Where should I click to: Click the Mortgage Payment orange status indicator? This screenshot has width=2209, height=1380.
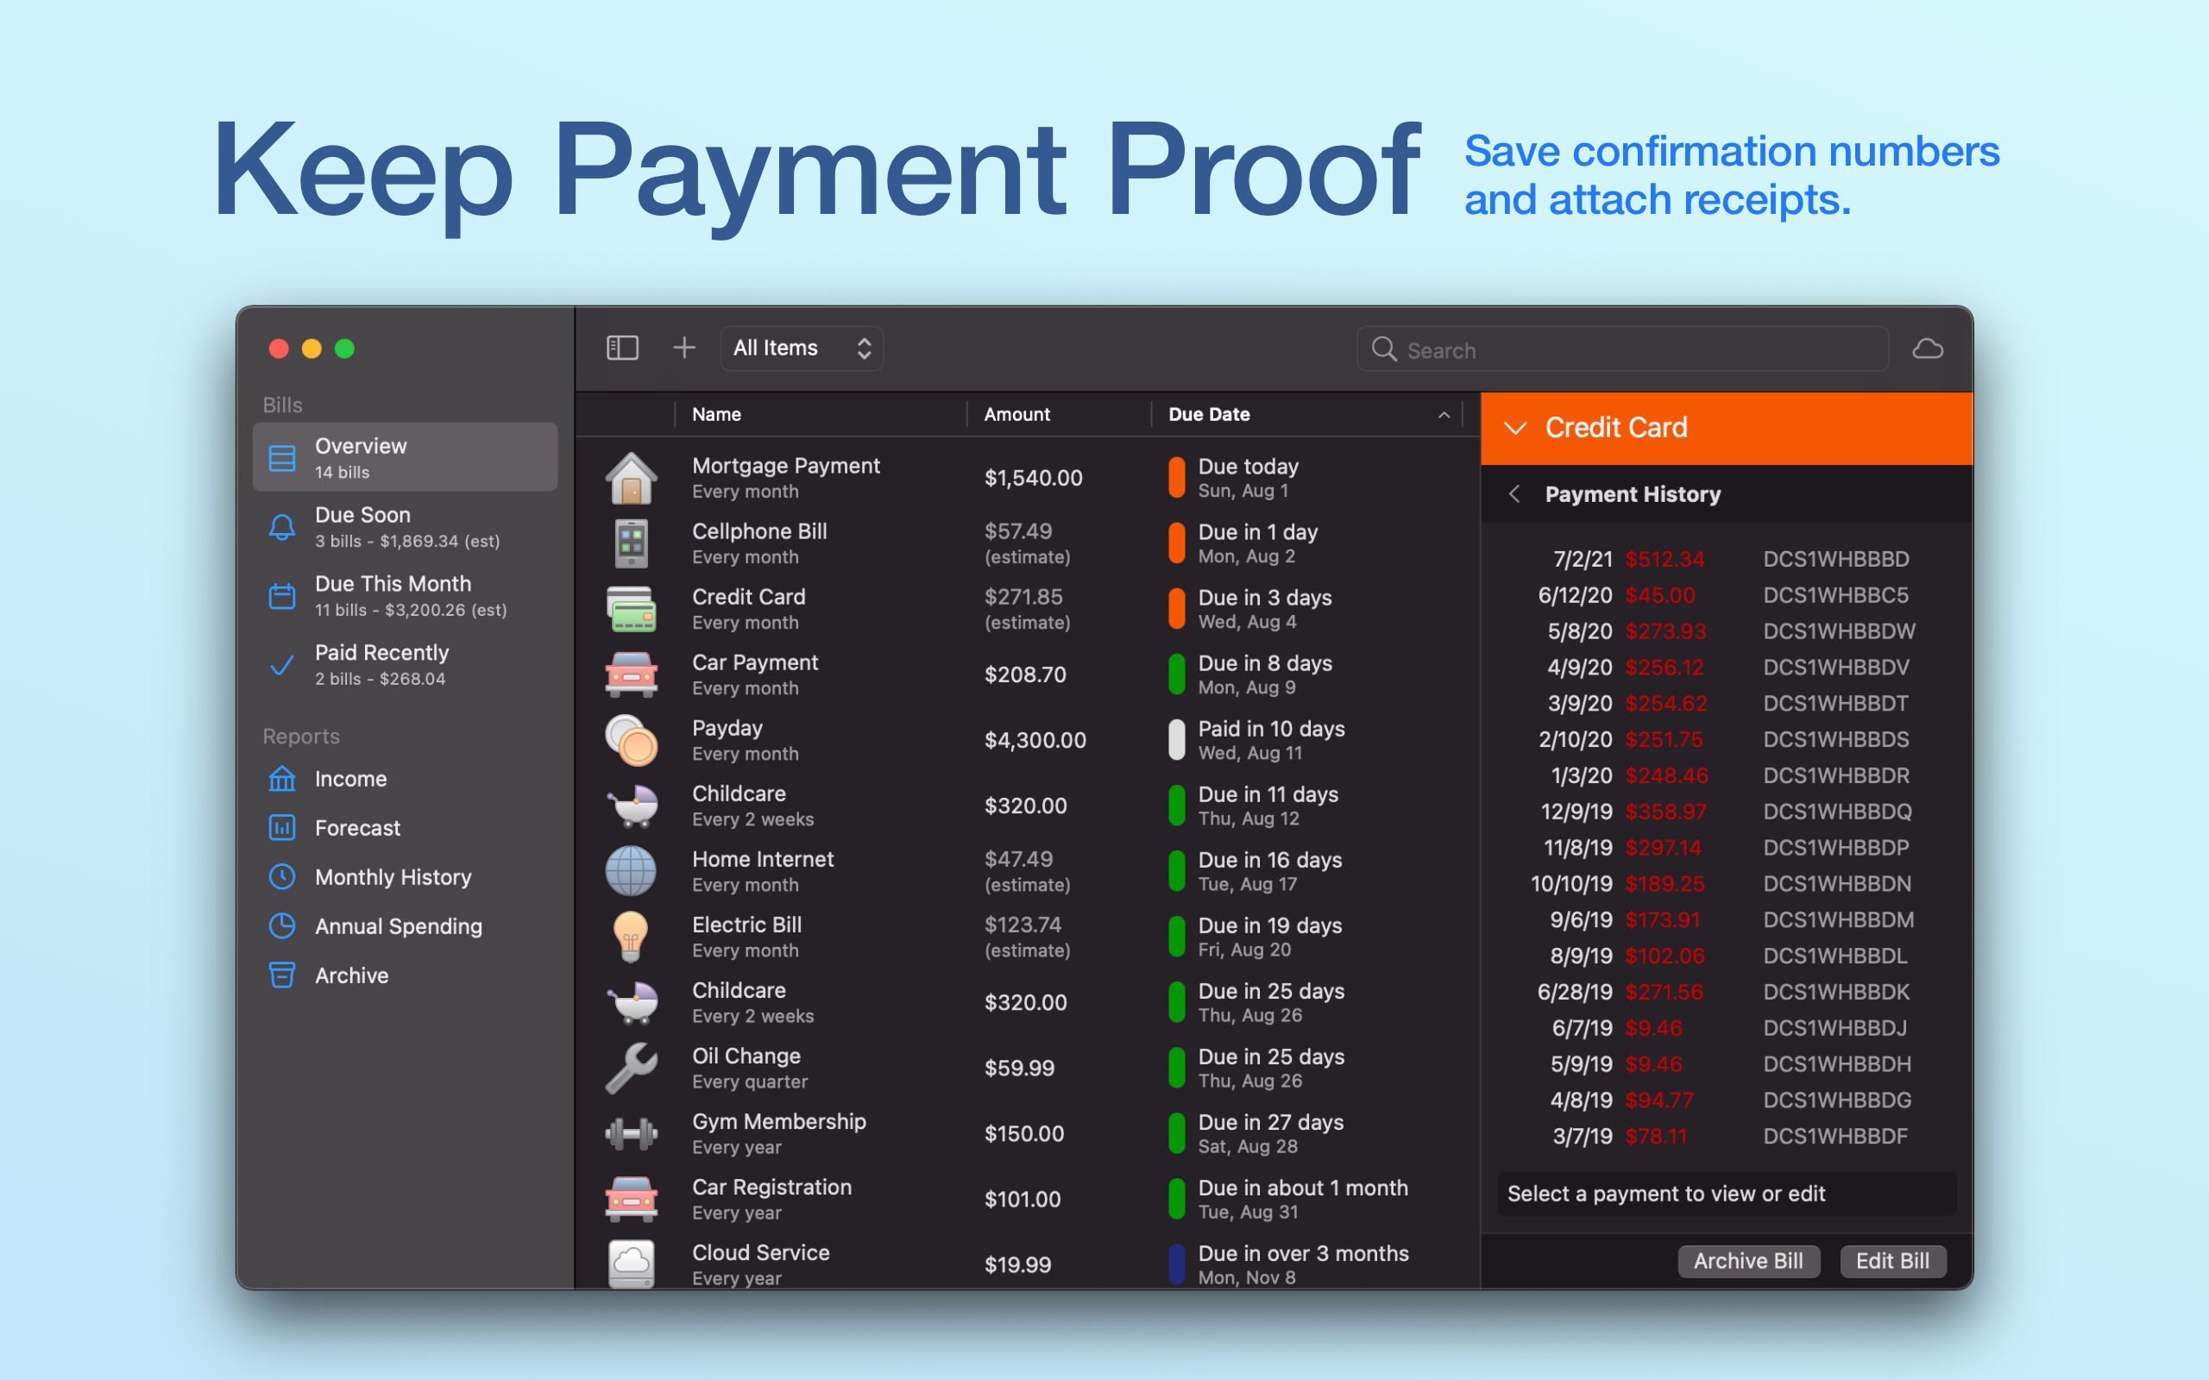(x=1177, y=477)
